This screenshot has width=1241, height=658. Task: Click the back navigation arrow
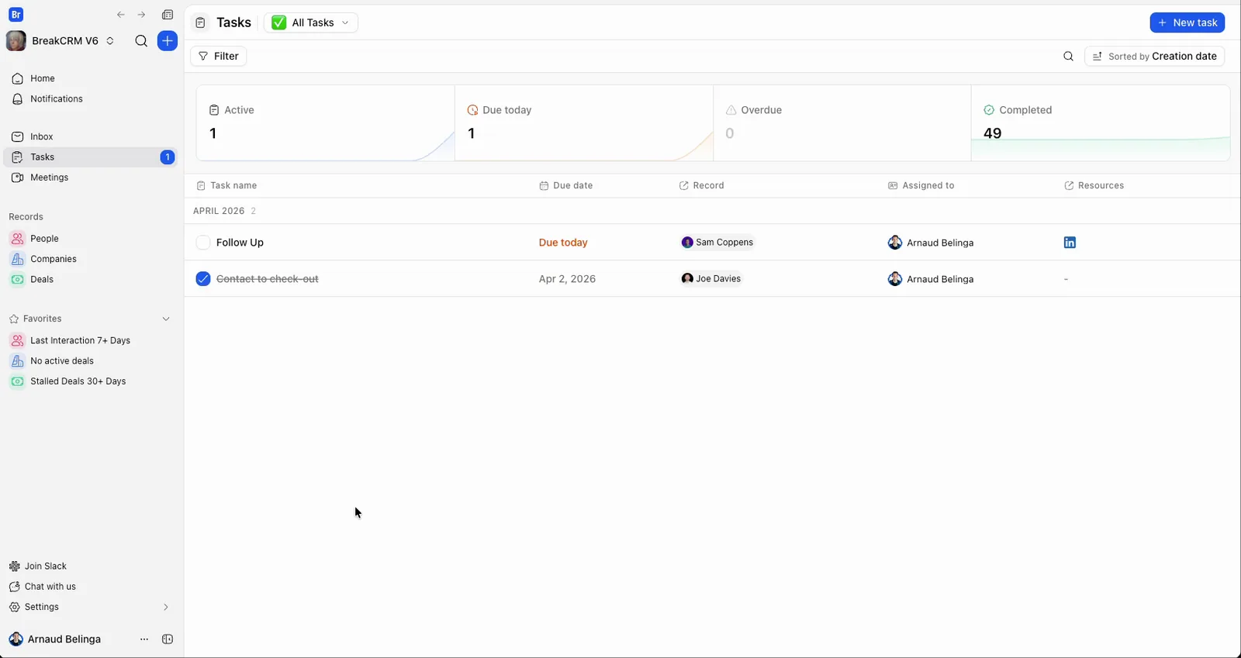[121, 15]
